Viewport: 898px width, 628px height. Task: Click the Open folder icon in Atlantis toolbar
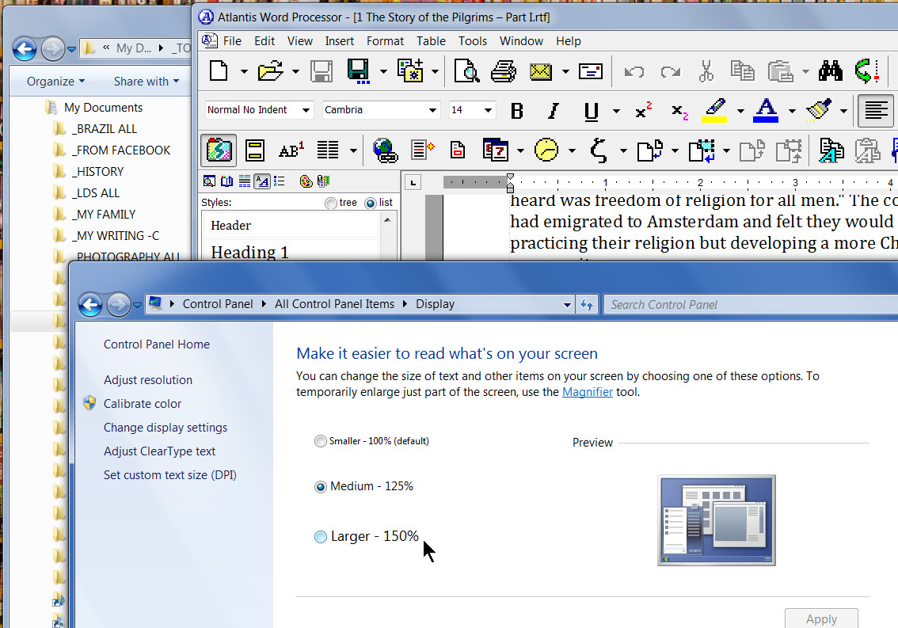[x=271, y=71]
